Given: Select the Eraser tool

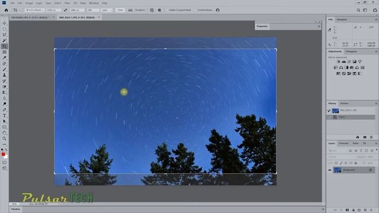Looking at the screenshot, I should tap(4, 87).
